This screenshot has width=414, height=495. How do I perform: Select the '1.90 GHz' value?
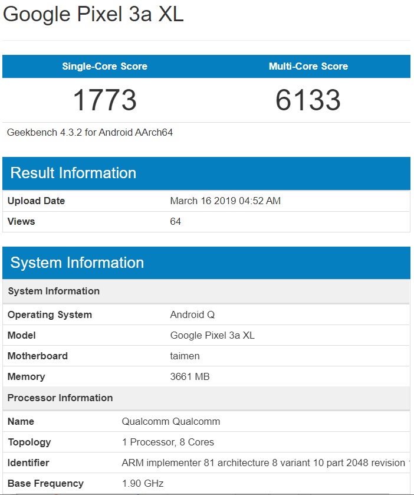tap(143, 483)
